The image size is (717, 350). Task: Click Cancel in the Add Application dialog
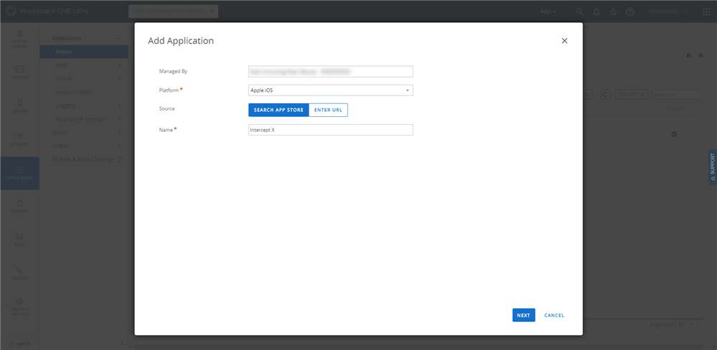tap(554, 316)
